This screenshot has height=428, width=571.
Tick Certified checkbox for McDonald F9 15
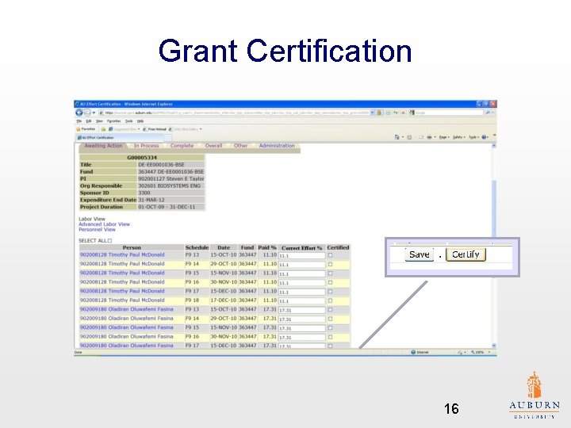[x=330, y=273]
